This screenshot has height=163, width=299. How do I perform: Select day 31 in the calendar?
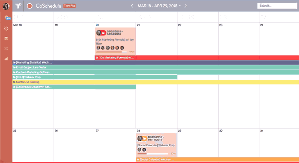coord(262,130)
